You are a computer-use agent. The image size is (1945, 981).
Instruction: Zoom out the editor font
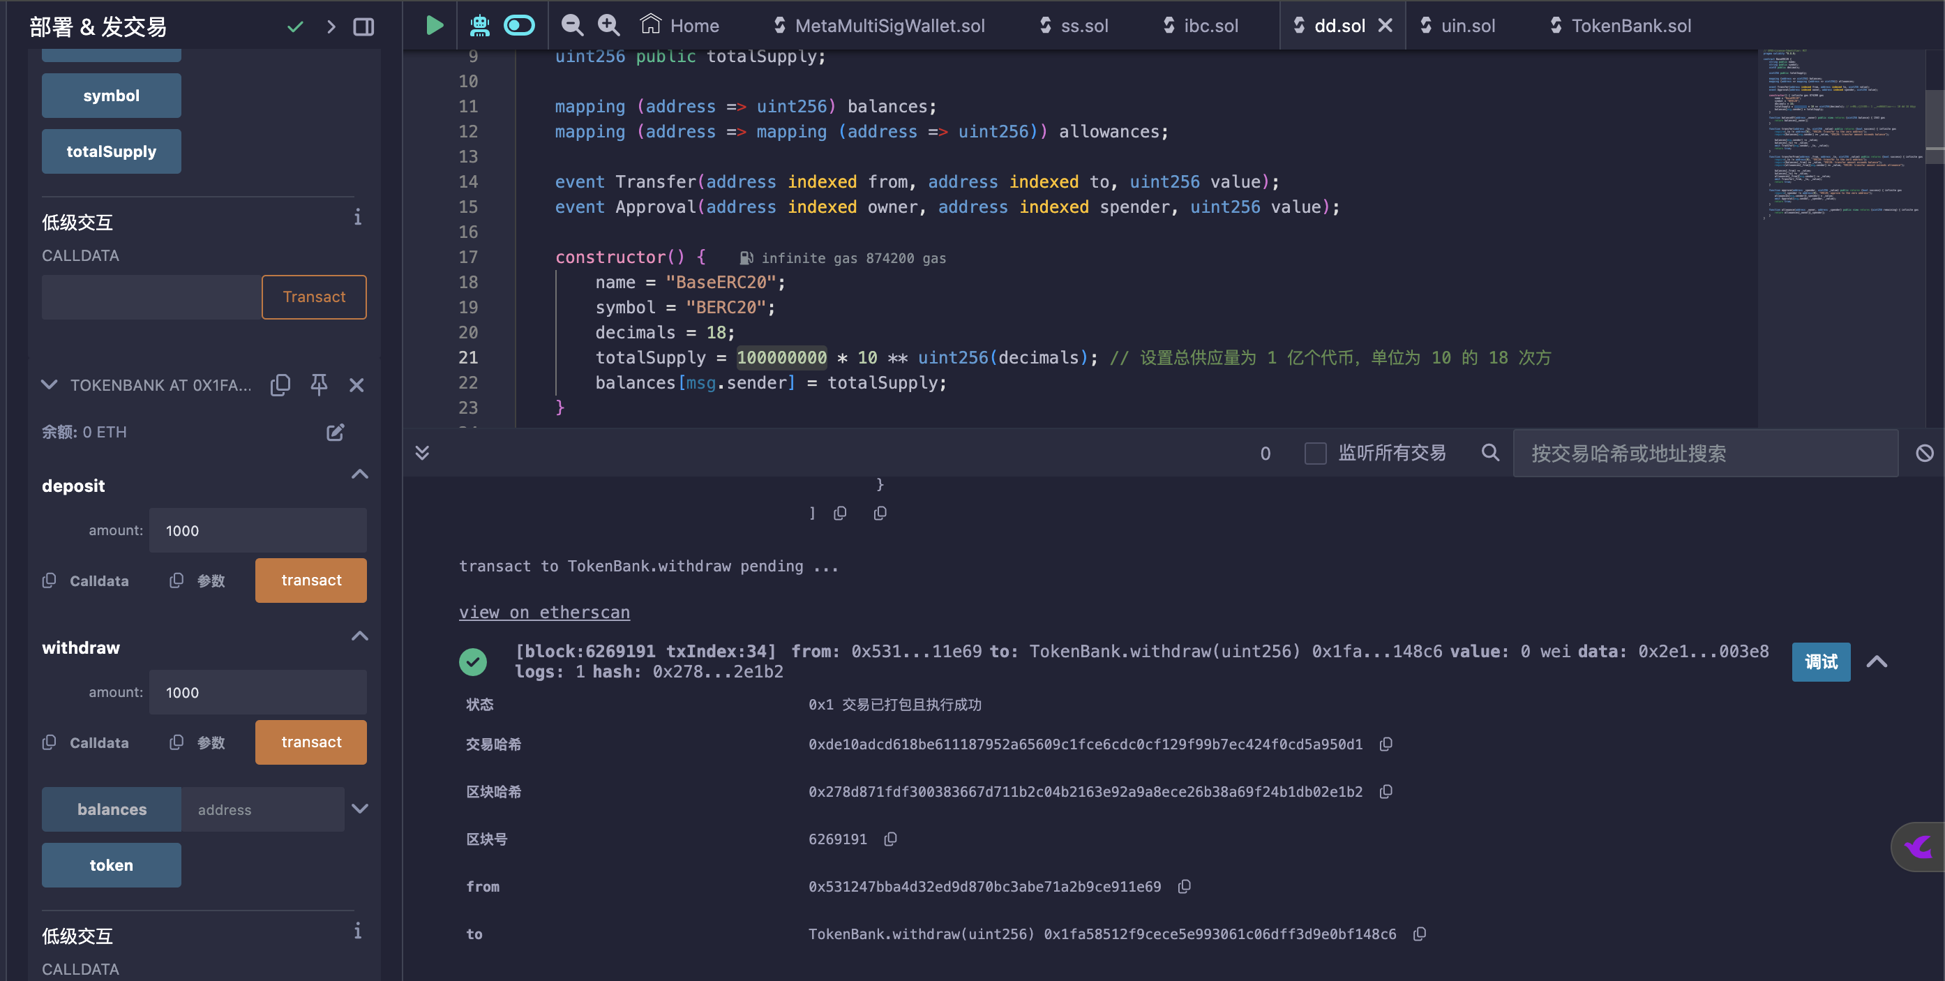[572, 25]
